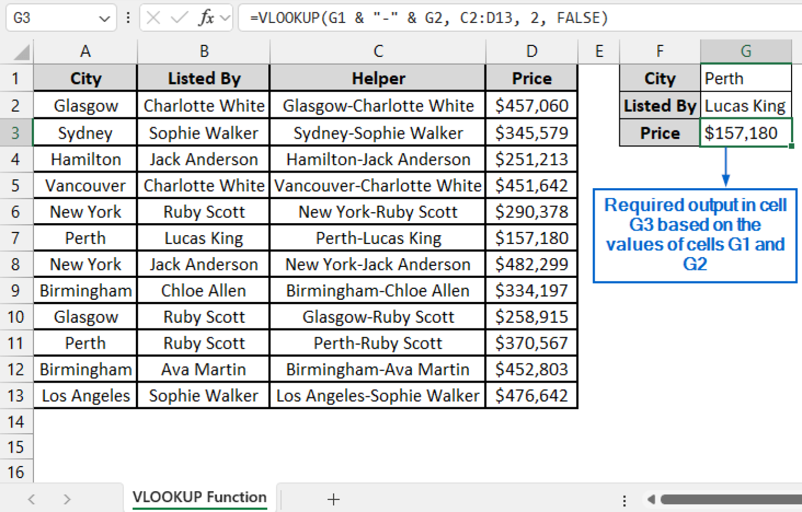Click the three-dot sheet options near the scrollbar
802x512 pixels.
[624, 499]
